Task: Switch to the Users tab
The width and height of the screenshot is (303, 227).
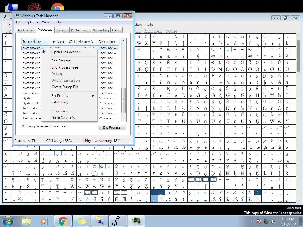Action: click(x=116, y=30)
